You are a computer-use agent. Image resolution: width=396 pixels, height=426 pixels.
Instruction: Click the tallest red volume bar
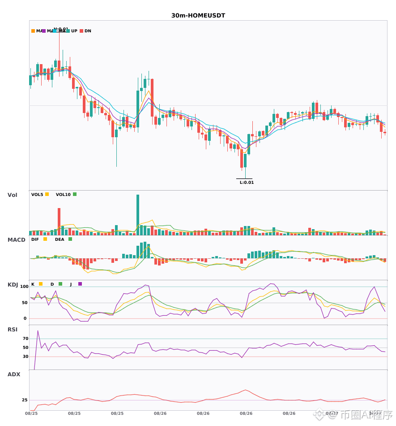coord(59,222)
